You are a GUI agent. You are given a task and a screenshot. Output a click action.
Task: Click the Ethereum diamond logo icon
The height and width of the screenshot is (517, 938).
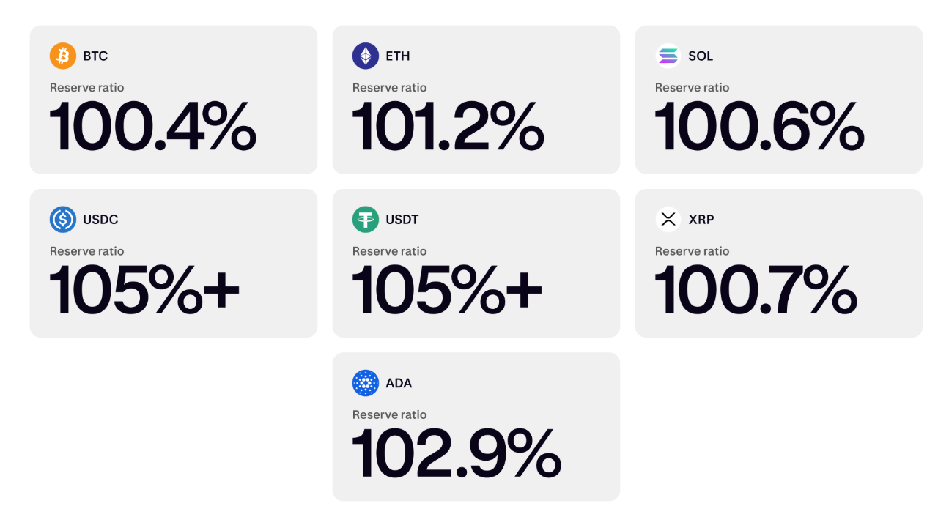(x=366, y=56)
